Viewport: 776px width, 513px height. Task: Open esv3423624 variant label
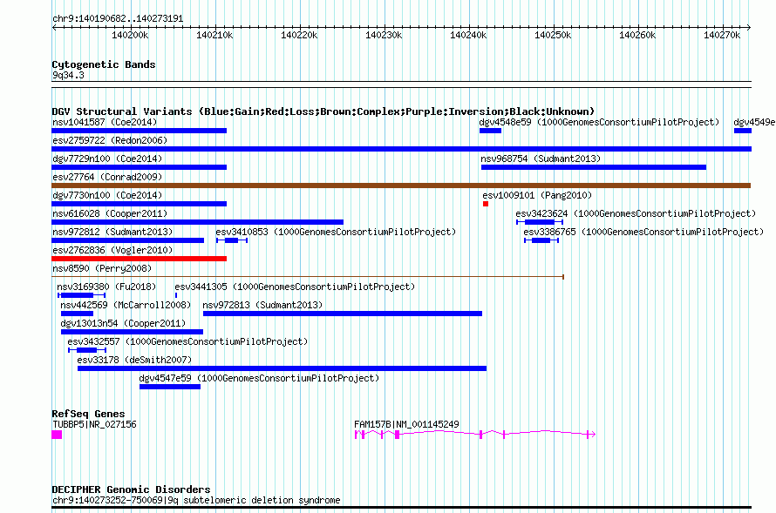click(636, 213)
